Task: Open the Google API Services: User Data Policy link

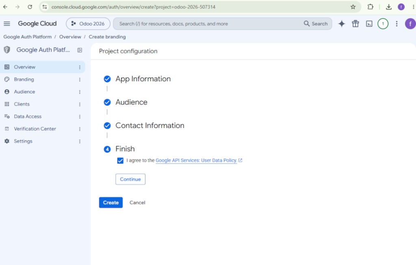Action: (x=196, y=160)
